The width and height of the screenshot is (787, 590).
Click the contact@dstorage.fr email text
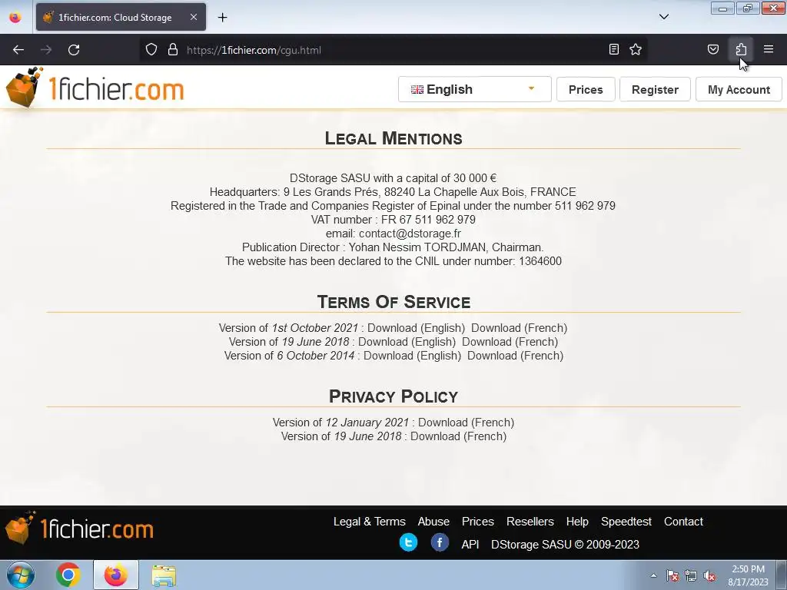[410, 234]
